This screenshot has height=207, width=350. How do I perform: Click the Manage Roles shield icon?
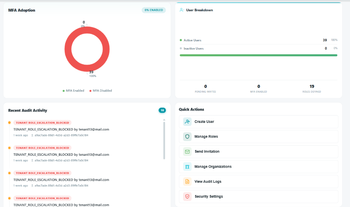pyautogui.click(x=187, y=137)
